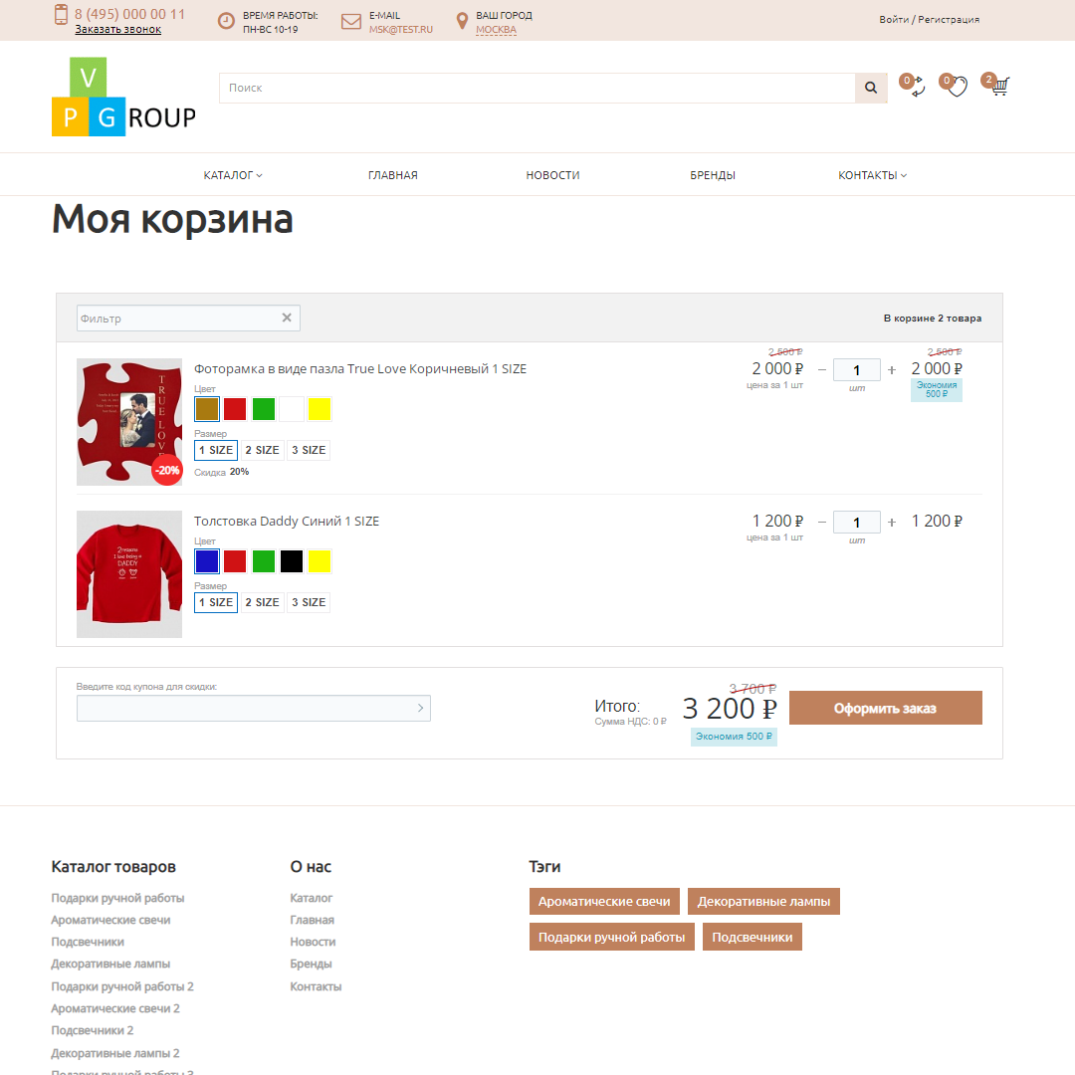
Task: Expand the Каталог menu dropdown
Action: click(233, 175)
